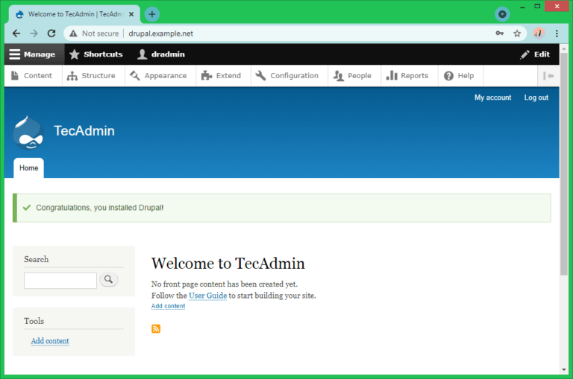Bookmark page with star icon

coord(517,34)
